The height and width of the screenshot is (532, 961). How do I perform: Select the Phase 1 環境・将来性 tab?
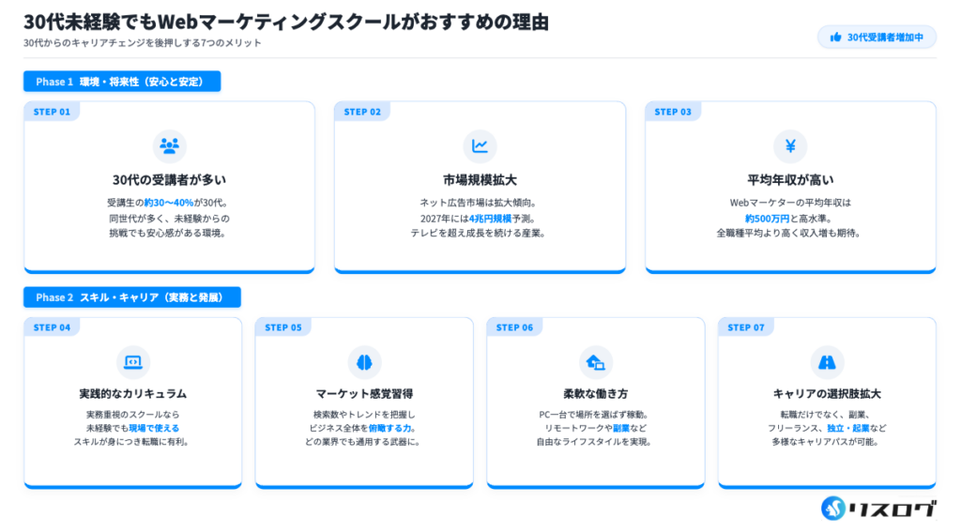coord(122,82)
